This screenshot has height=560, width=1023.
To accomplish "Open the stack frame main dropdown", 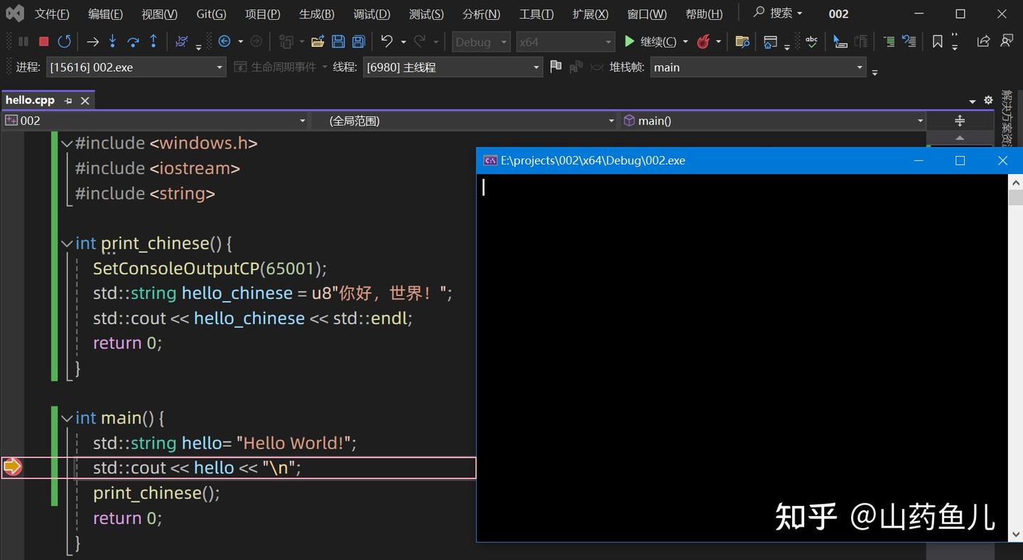I will 758,67.
